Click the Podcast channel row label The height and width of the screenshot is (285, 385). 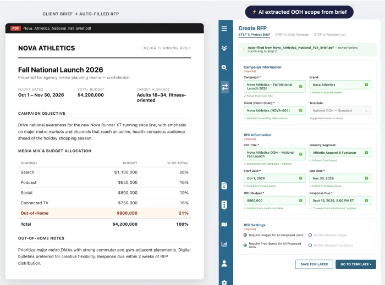pyautogui.click(x=29, y=182)
